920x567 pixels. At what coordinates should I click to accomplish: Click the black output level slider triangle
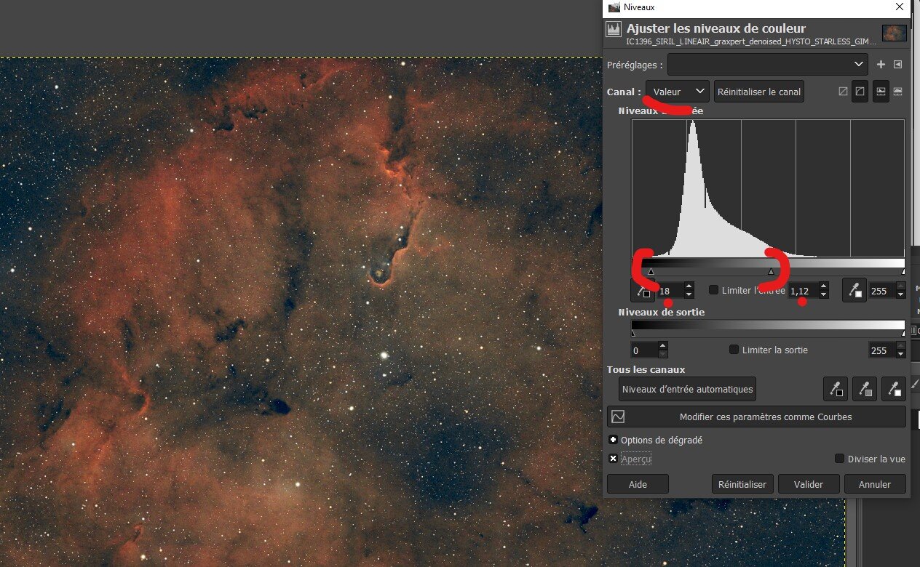pyautogui.click(x=633, y=333)
